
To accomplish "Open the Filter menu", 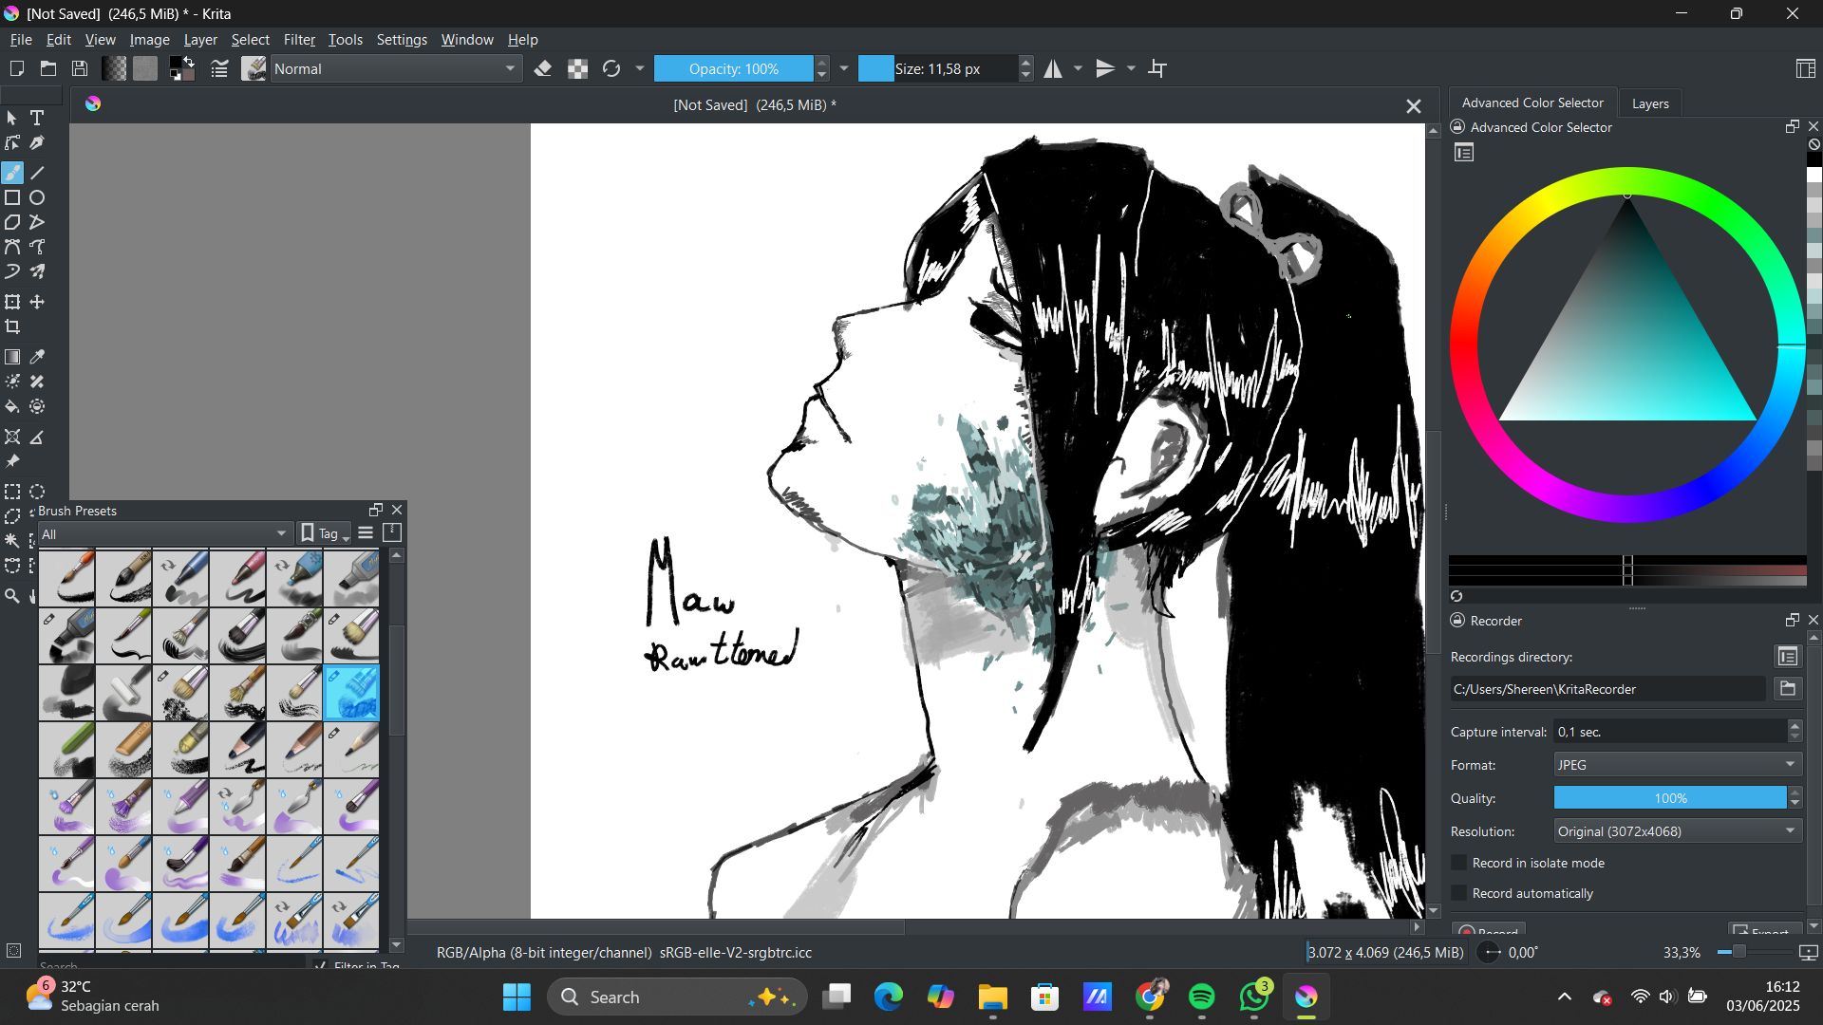I will click(299, 40).
